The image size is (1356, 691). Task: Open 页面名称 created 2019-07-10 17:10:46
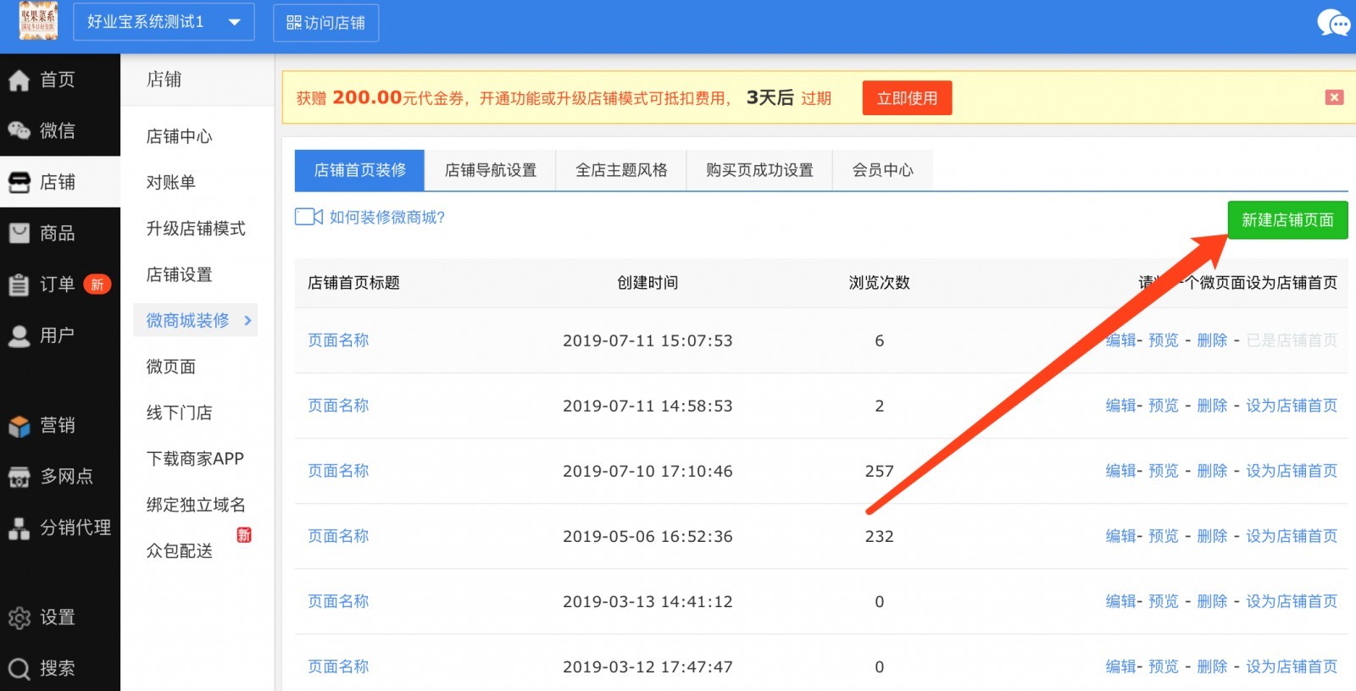coord(338,471)
